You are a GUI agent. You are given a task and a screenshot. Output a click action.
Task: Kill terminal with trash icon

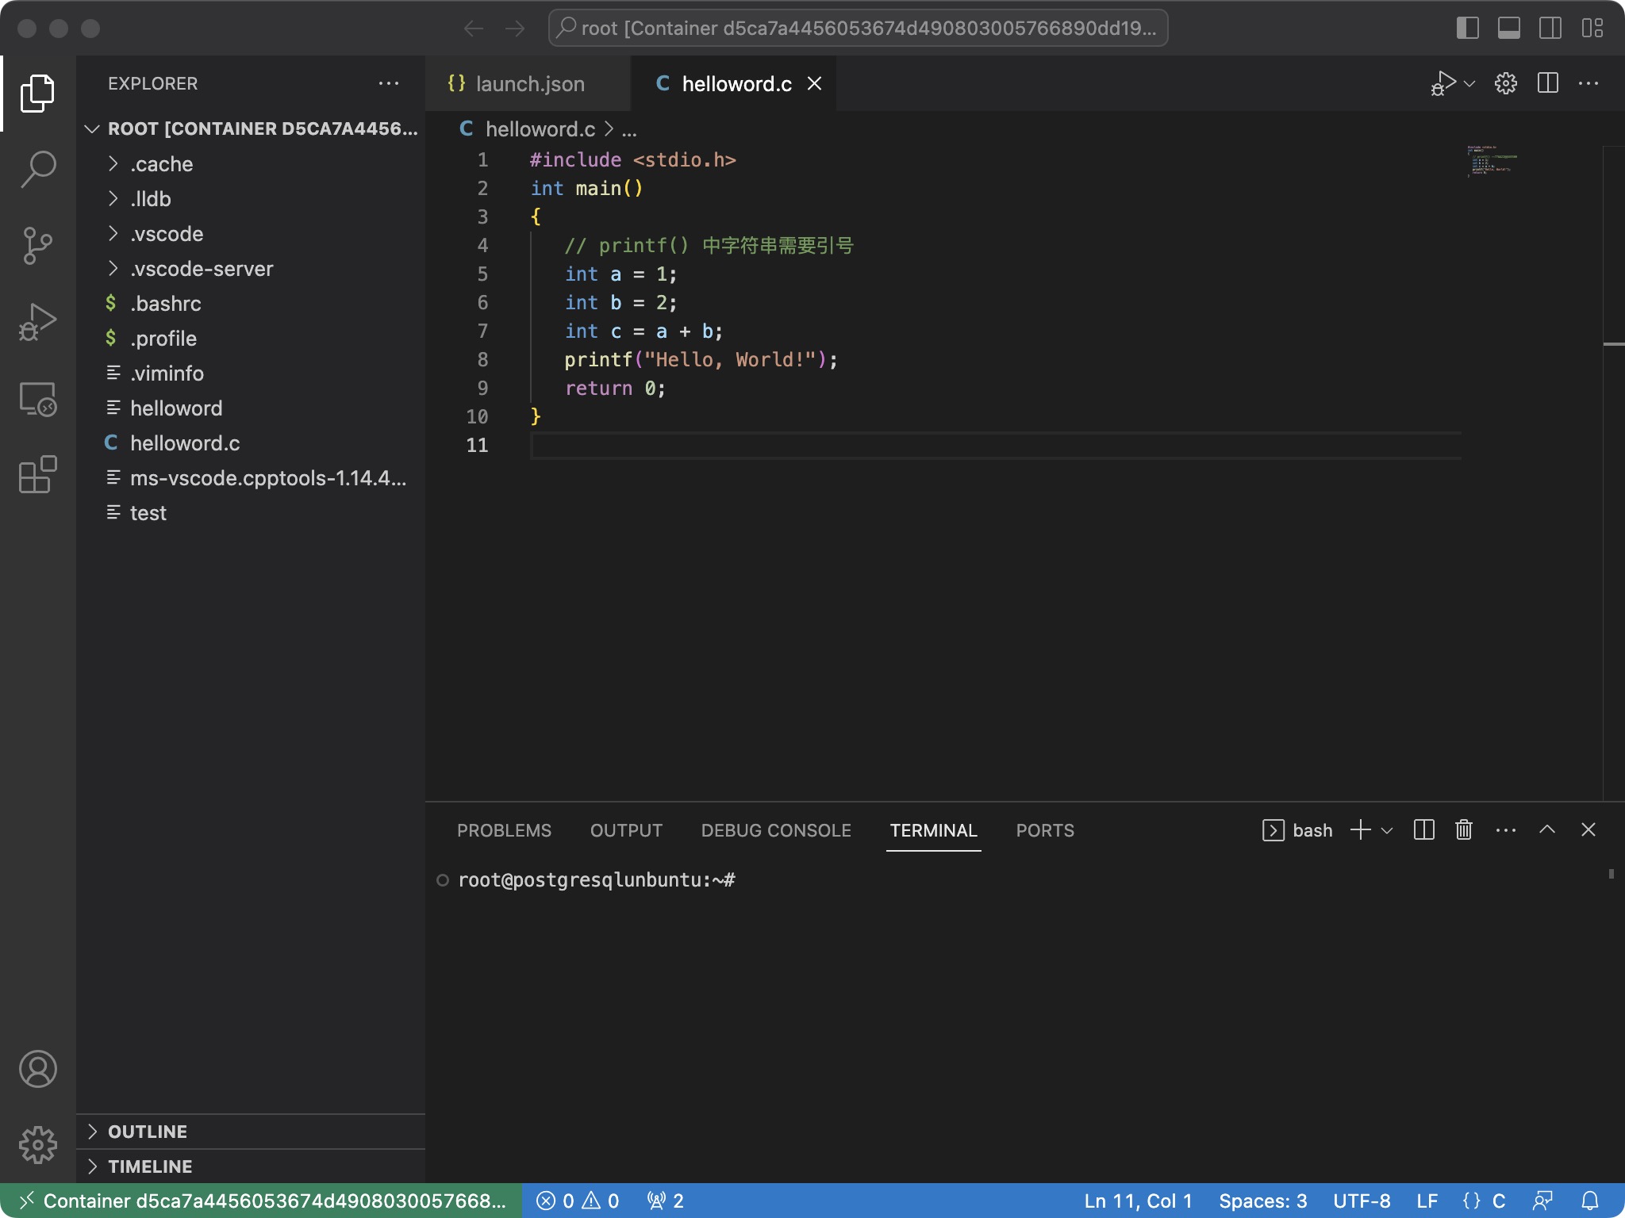[1464, 829]
